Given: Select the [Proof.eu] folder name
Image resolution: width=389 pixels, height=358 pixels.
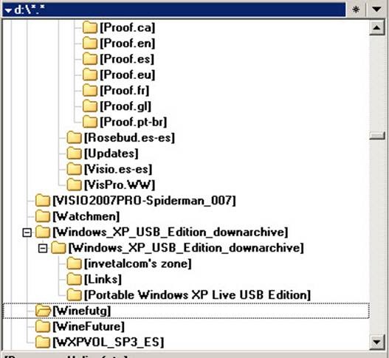Looking at the screenshot, I should pyautogui.click(x=127, y=75).
